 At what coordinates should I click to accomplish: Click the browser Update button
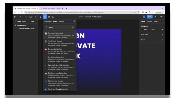tap(159, 12)
